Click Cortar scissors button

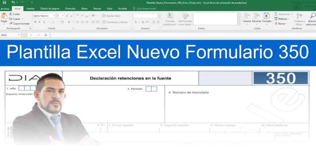click(x=14, y=14)
